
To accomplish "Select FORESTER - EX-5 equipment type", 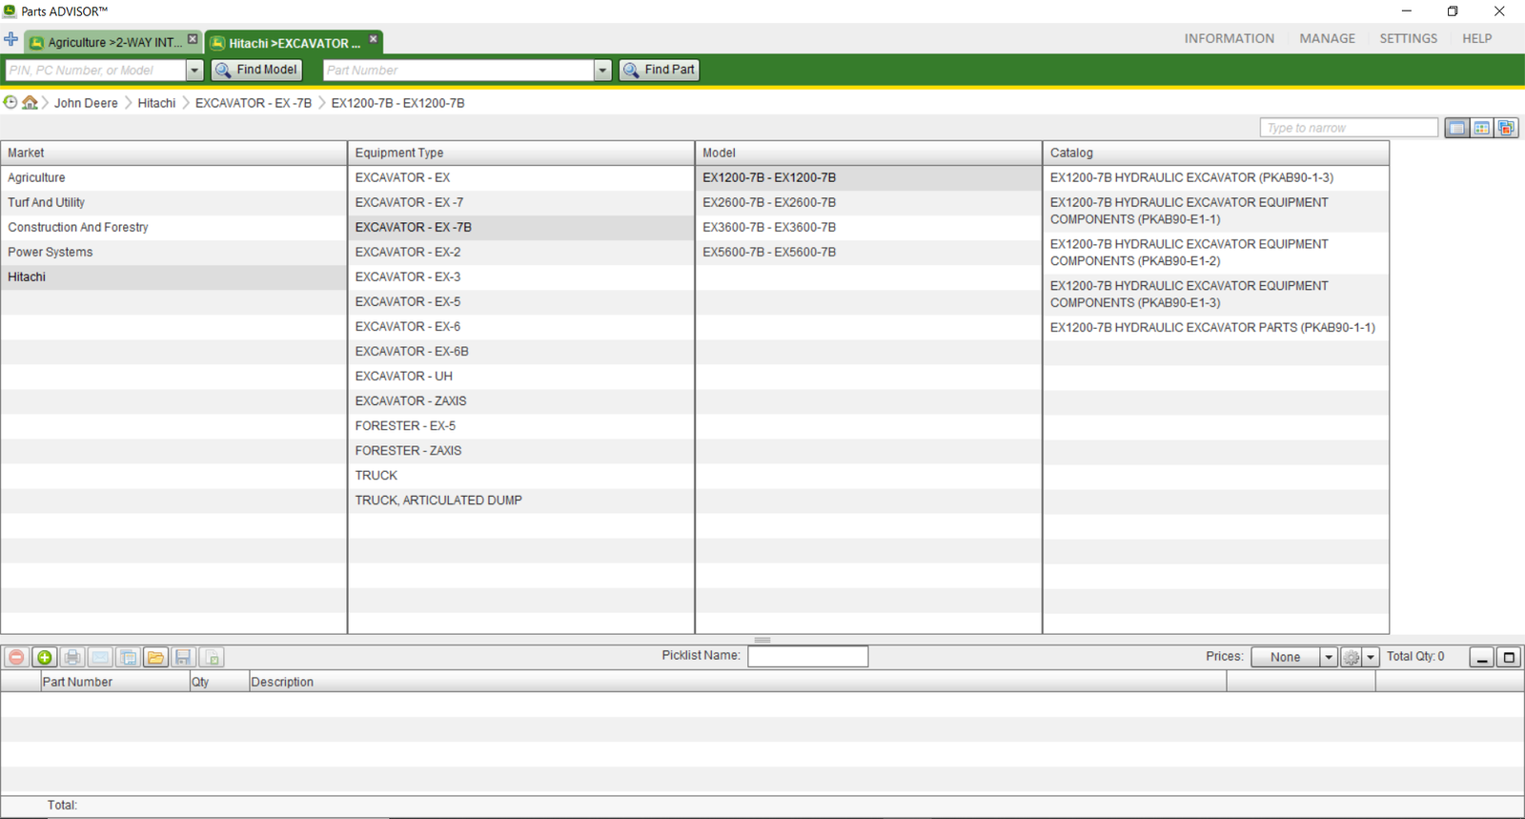I will [x=520, y=425].
